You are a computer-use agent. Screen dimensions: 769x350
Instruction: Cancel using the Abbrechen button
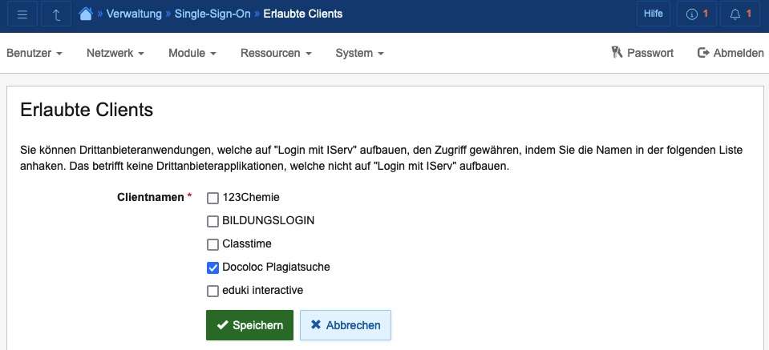click(x=345, y=325)
